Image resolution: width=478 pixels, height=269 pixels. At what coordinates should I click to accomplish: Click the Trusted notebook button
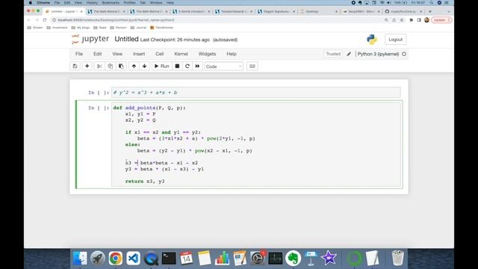(333, 54)
